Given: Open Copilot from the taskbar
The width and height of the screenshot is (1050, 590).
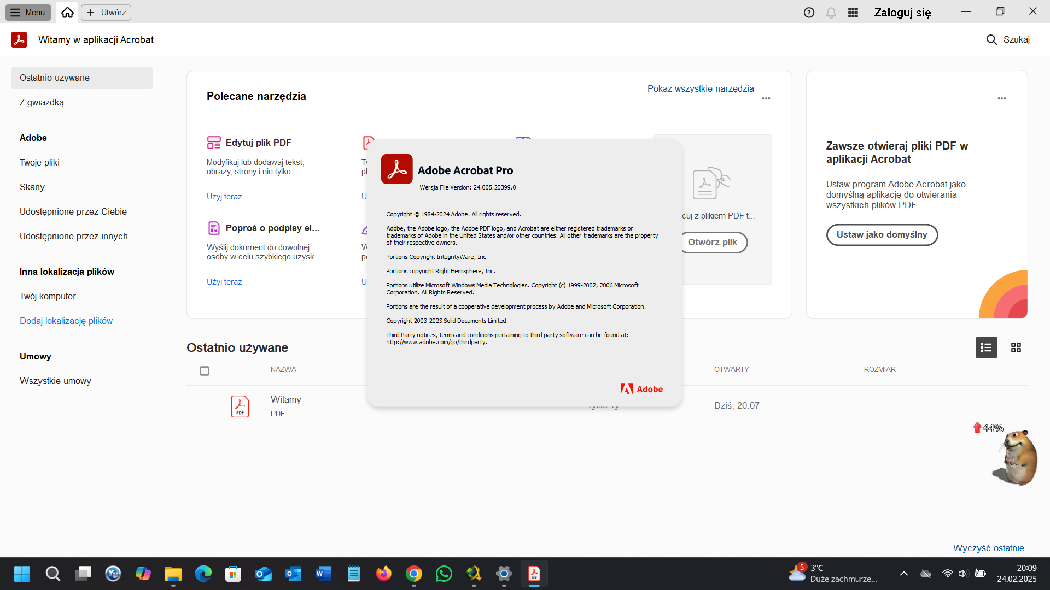Looking at the screenshot, I should (x=143, y=574).
